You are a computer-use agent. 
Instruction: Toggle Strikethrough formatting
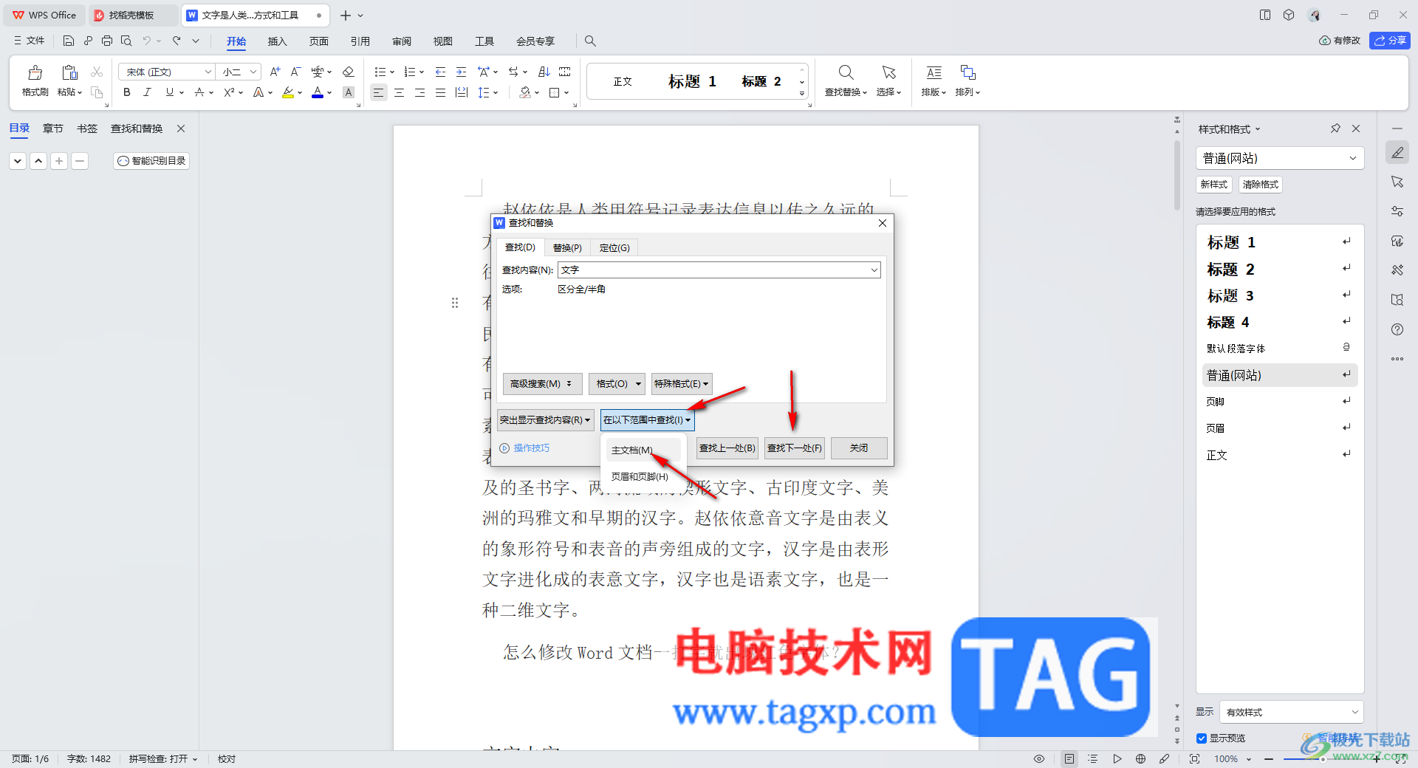199,92
